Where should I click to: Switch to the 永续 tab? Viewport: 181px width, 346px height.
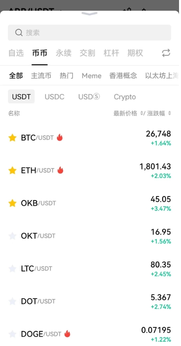[64, 53]
